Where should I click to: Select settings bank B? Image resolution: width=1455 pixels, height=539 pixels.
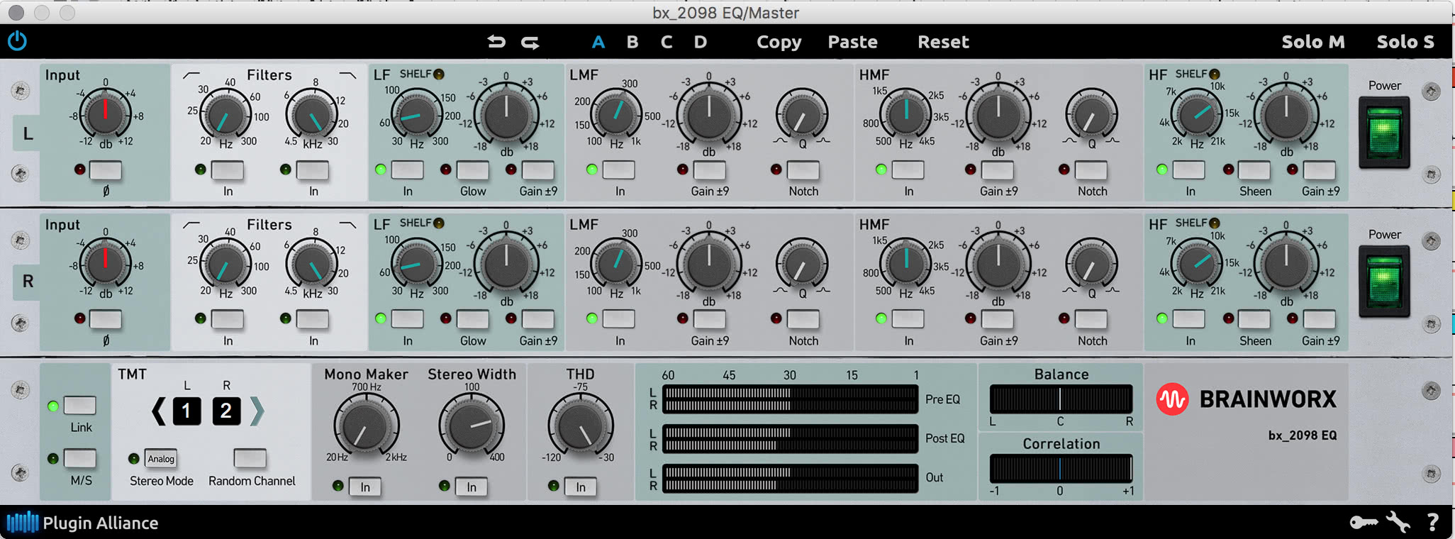(632, 42)
